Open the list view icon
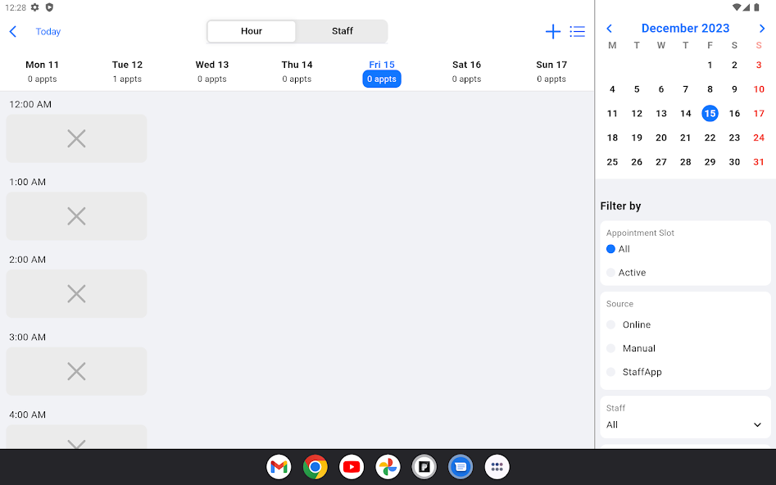The height and width of the screenshot is (485, 776). pyautogui.click(x=578, y=31)
